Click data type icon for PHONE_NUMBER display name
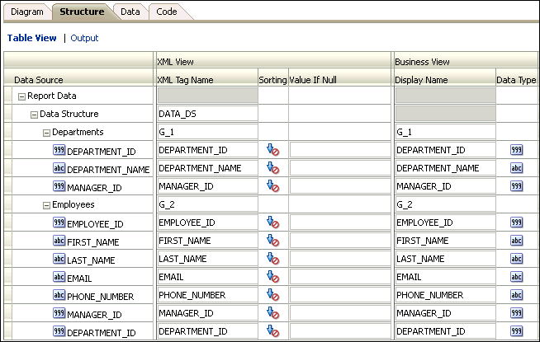Screen dimensions: 540x342 (x=516, y=295)
